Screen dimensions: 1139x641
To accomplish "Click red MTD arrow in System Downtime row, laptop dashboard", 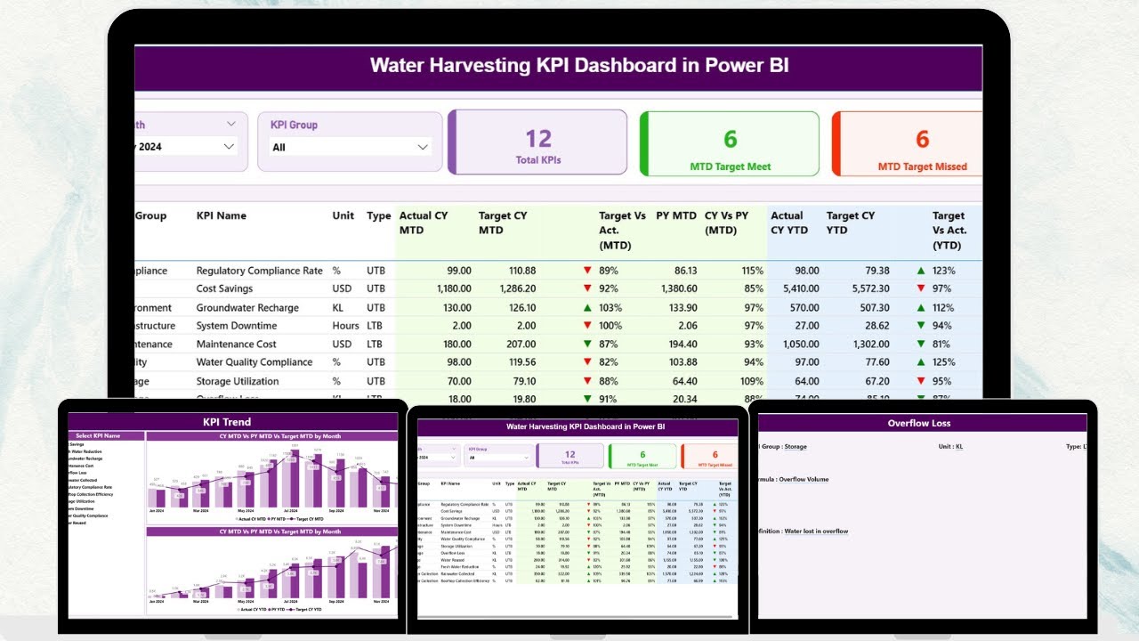I will point(587,326).
